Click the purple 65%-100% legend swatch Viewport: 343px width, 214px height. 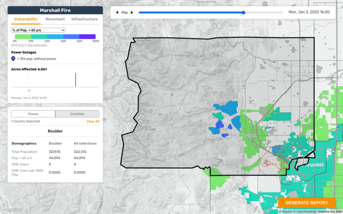pos(87,36)
